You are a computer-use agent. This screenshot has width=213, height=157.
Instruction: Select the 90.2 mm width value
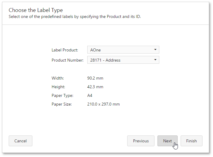coord(95,78)
